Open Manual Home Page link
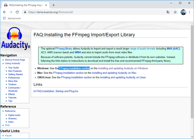194x139 pixels. coord(15,60)
